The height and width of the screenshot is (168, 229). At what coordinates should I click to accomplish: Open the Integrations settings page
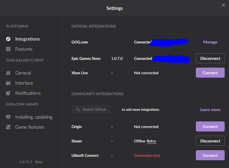point(27,39)
